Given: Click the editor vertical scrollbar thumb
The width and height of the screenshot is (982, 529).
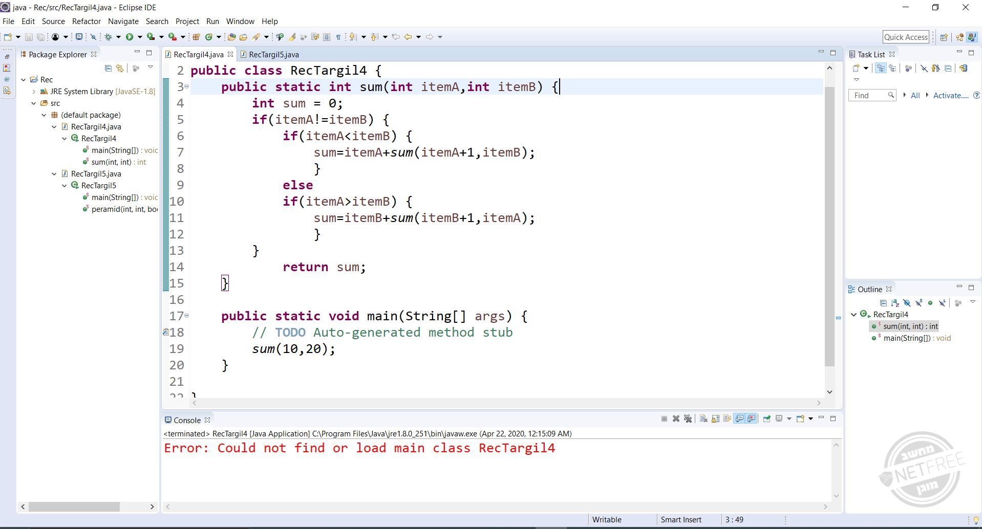Looking at the screenshot, I should (x=830, y=226).
